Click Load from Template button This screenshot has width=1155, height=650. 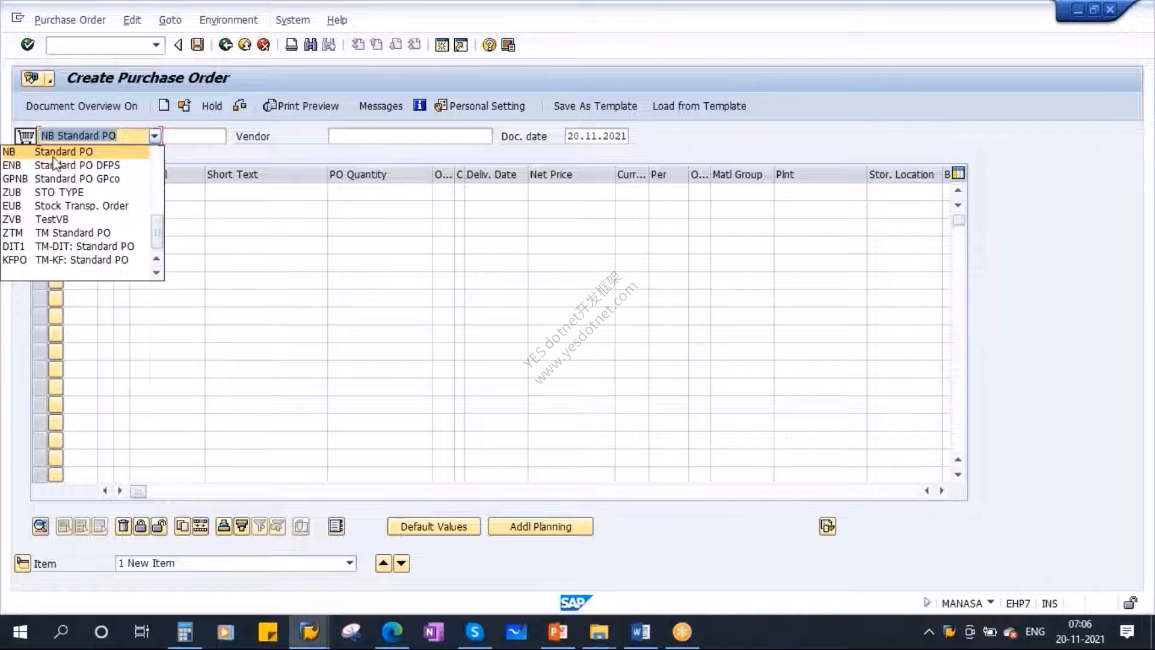[699, 106]
